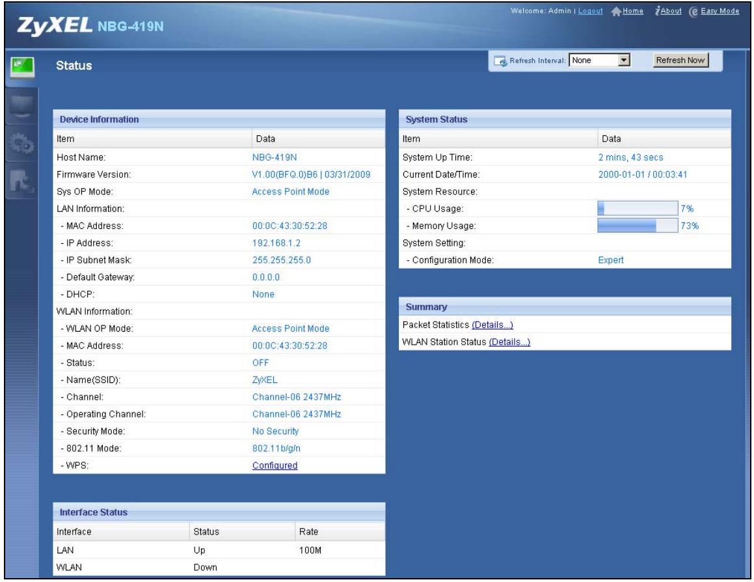Click LAN rate 100M cell
Screen dimensions: 754x582
coord(310,550)
